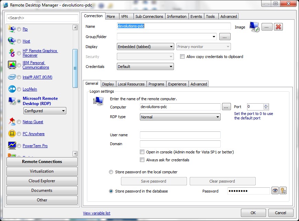
Task: Click the Intel AMT (KVM) icon
Action: [12, 77]
